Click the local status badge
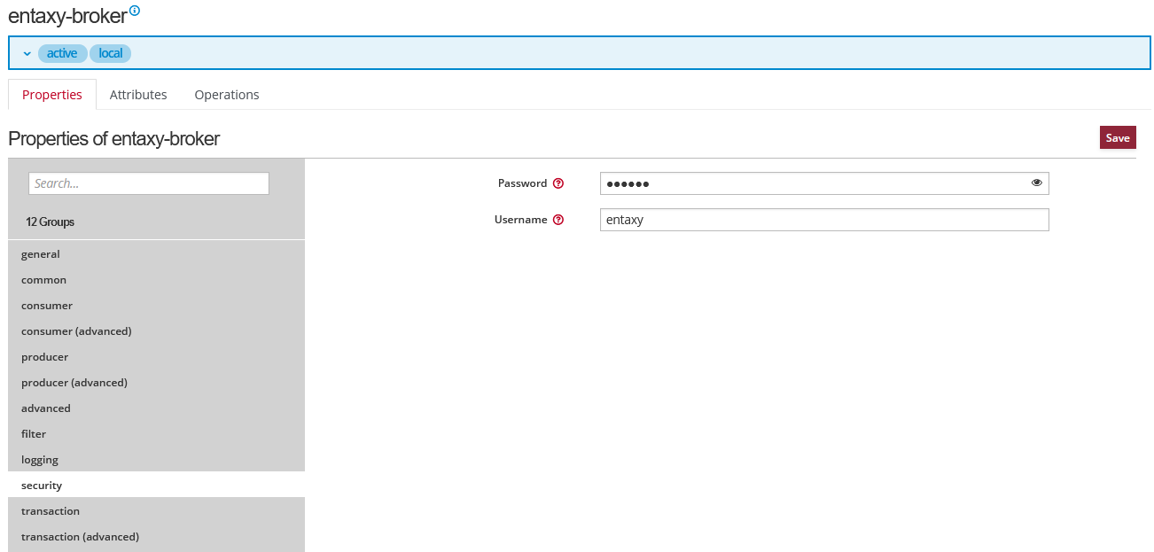Viewport: 1154px width, 552px height. click(x=110, y=53)
